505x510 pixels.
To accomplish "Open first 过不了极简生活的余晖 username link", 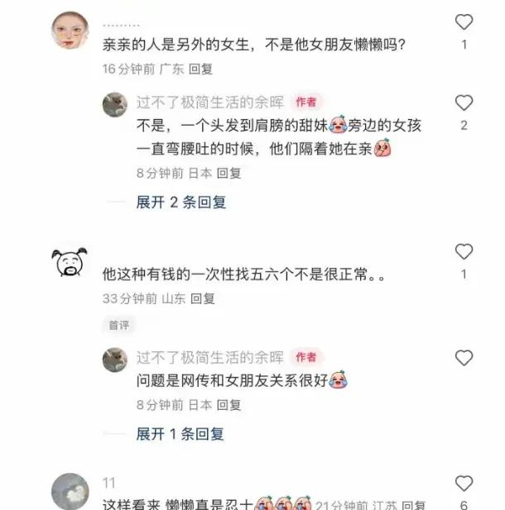I will click(x=210, y=102).
